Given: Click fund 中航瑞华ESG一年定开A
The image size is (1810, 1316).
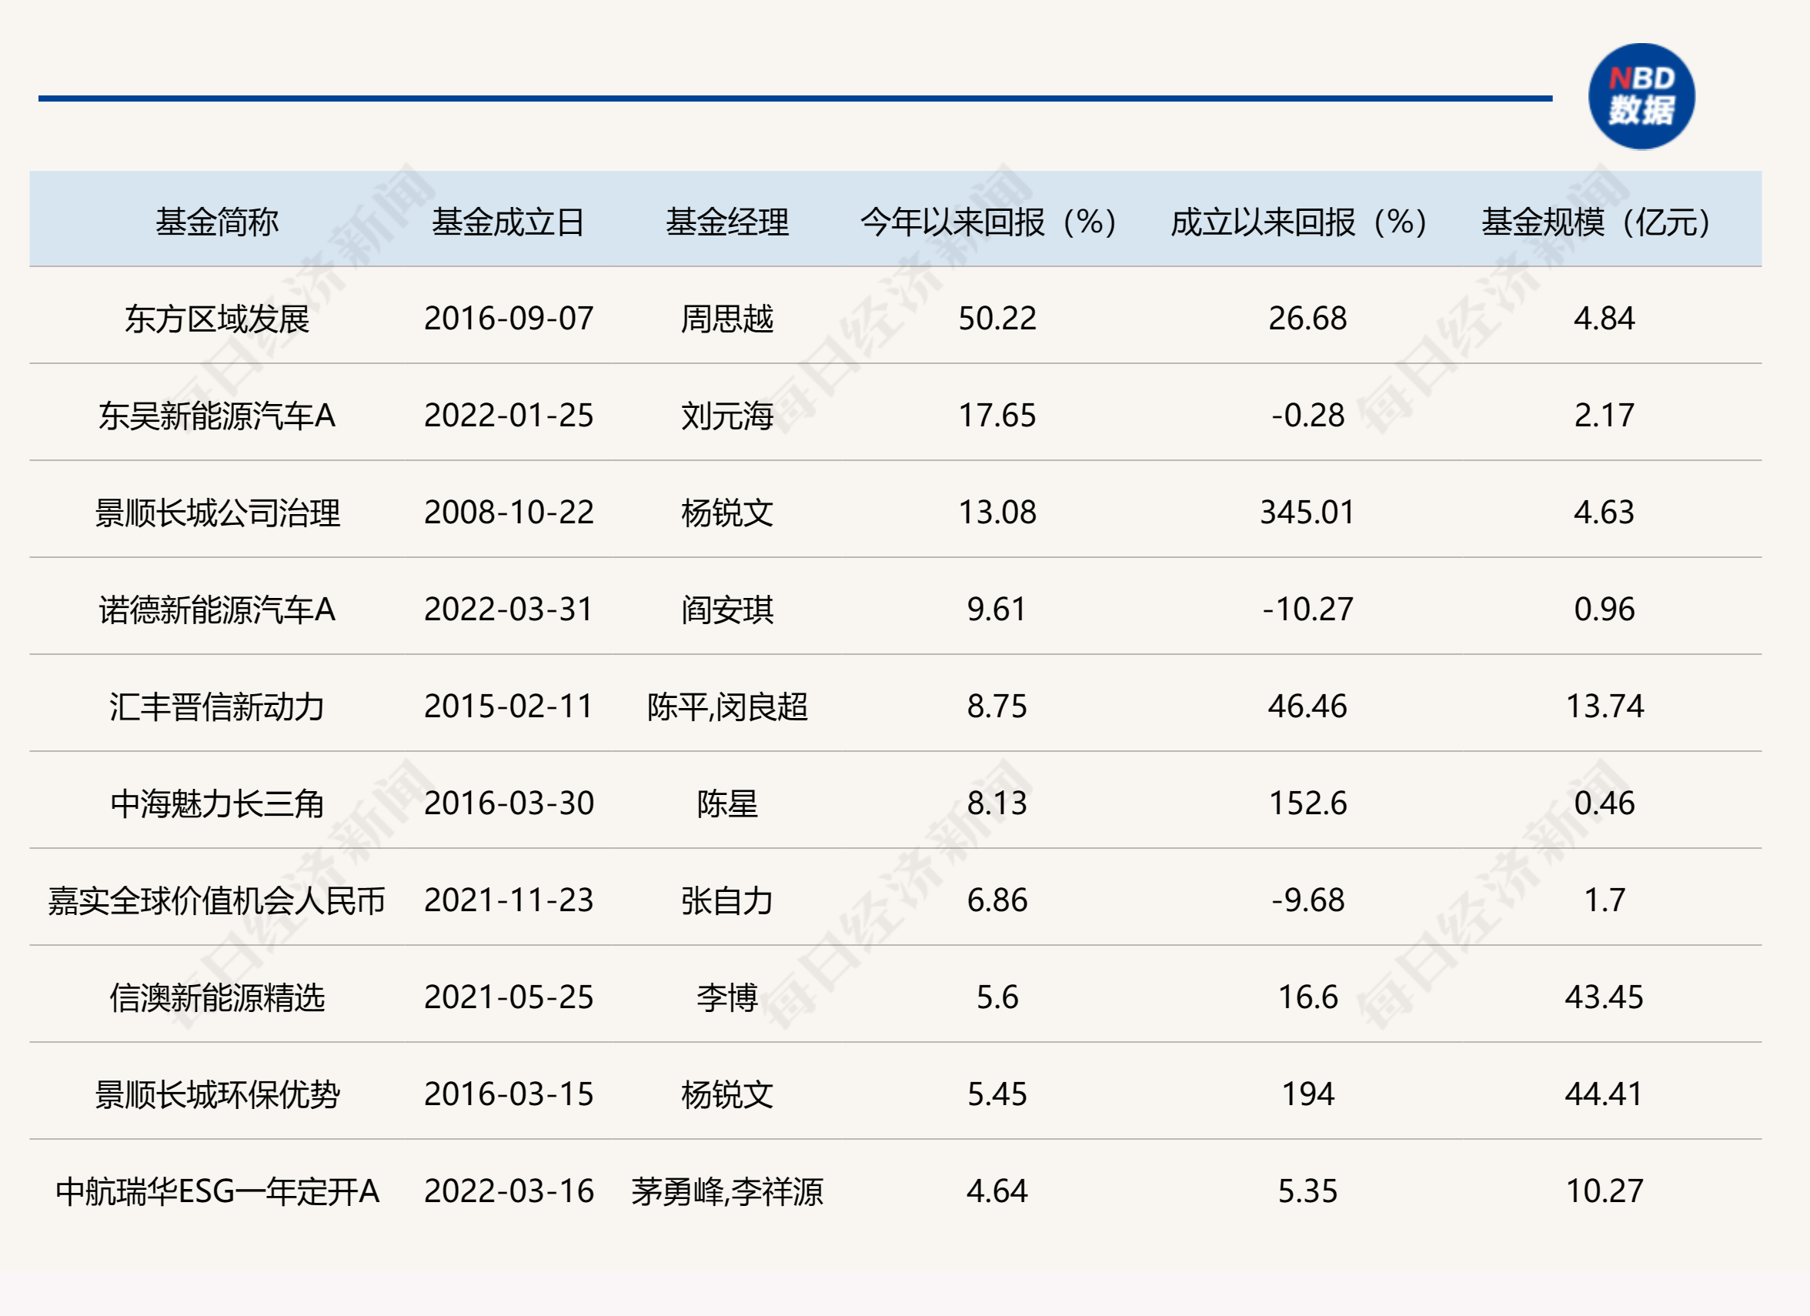Looking at the screenshot, I should (217, 1191).
